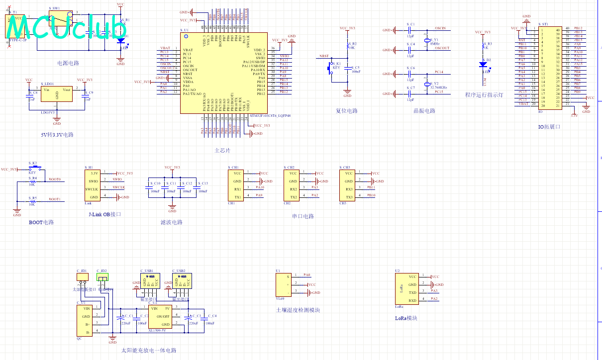Click the 'NRST' net label at reset key

tap(324, 56)
